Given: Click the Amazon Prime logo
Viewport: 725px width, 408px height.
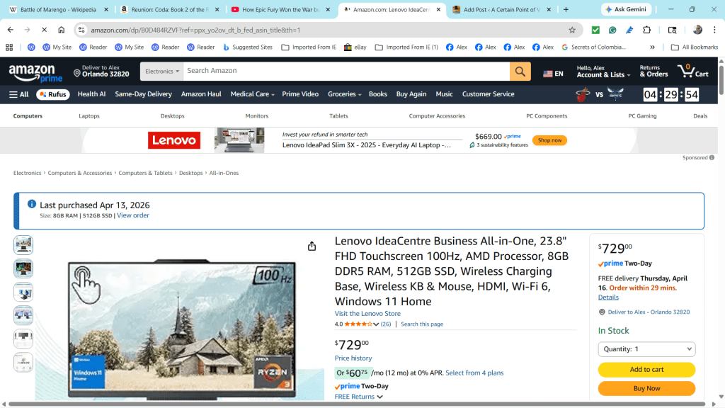Looking at the screenshot, I should pyautogui.click(x=32, y=72).
